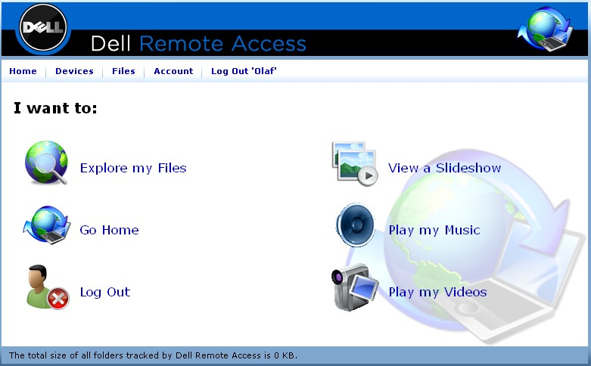591x366 pixels.
Task: Select Log Out 'Olaf' in menu bar
Action: 244,71
